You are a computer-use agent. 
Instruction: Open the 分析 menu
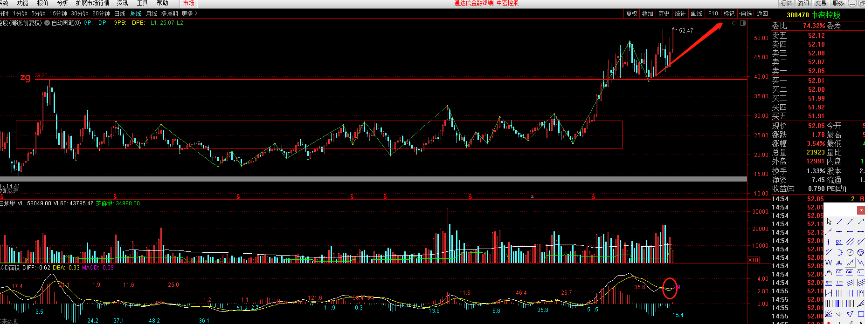tap(62, 3)
